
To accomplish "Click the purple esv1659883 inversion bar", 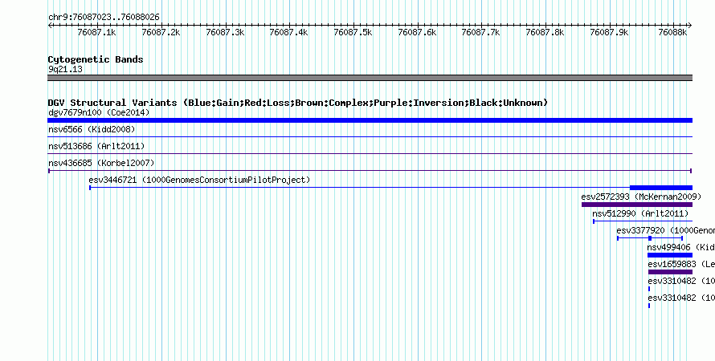I will pos(670,272).
